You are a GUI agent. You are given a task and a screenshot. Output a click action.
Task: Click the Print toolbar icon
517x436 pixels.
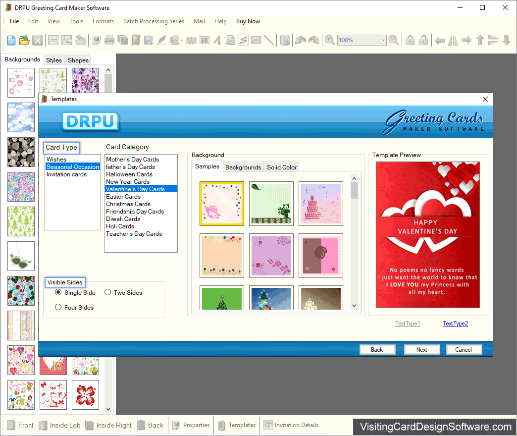point(109,40)
